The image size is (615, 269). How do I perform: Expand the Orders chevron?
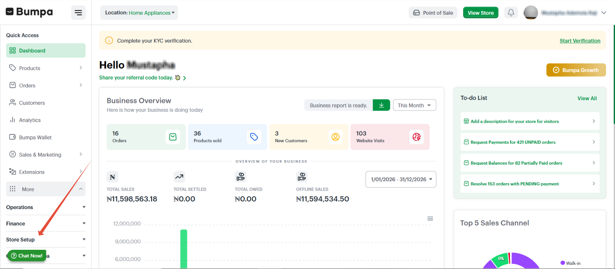[x=81, y=85]
